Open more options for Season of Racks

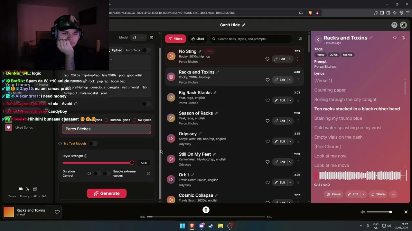click(x=298, y=121)
